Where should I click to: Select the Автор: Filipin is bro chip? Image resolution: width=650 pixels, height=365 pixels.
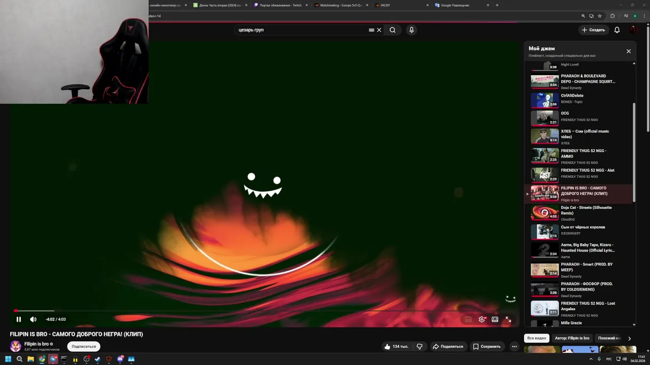click(x=572, y=338)
